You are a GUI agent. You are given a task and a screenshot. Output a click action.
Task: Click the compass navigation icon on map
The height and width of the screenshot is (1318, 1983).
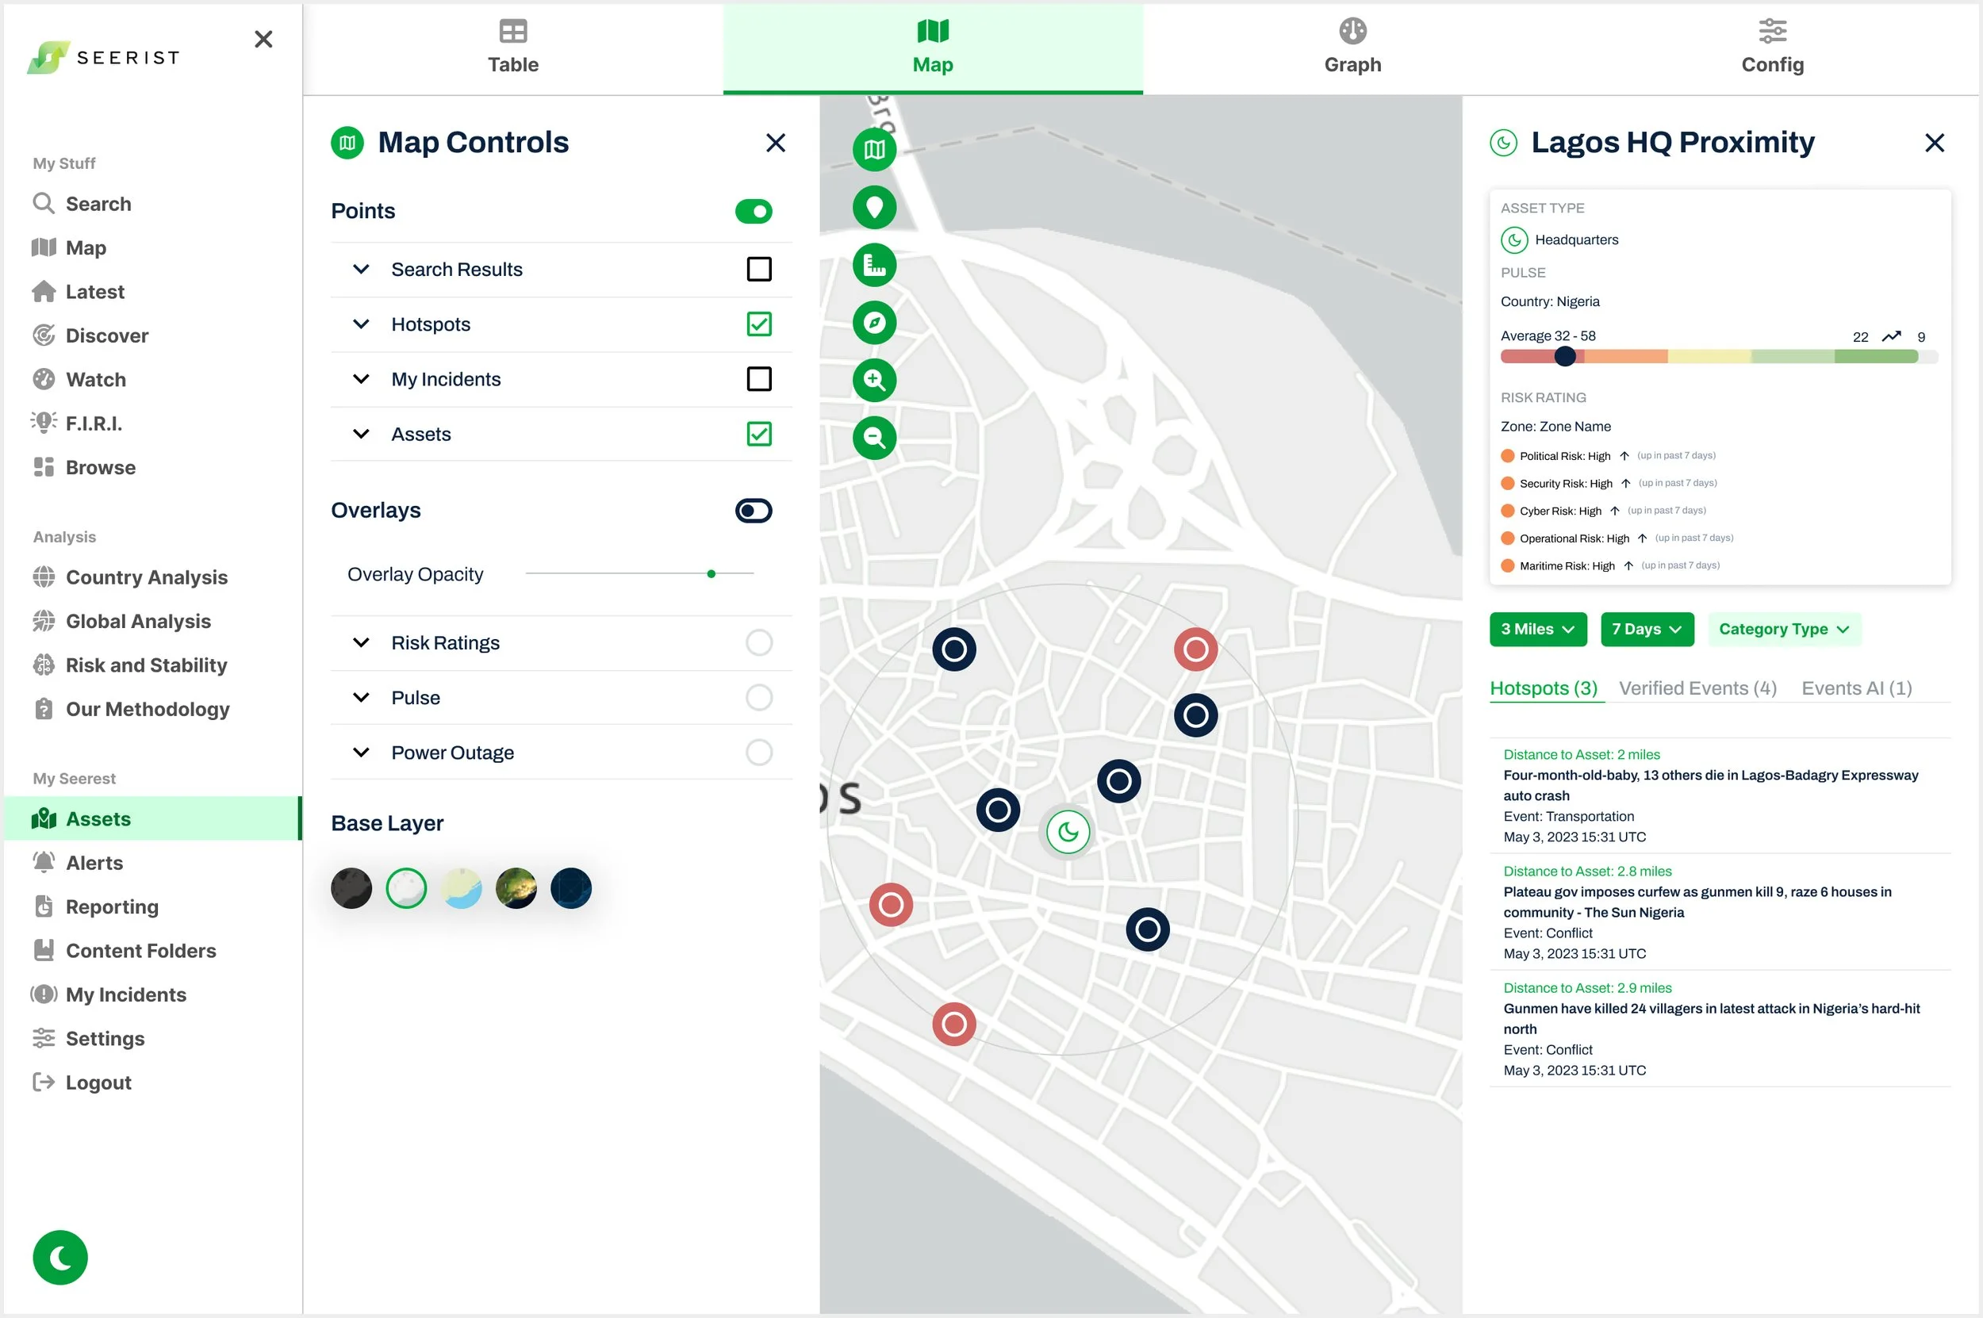[874, 323]
